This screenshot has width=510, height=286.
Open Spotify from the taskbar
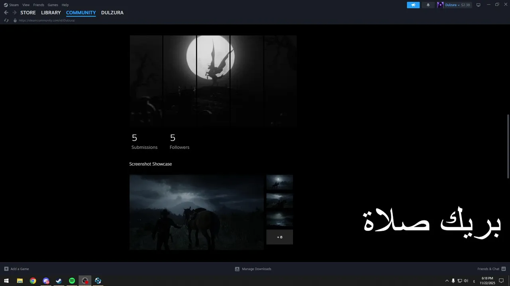pyautogui.click(x=72, y=281)
